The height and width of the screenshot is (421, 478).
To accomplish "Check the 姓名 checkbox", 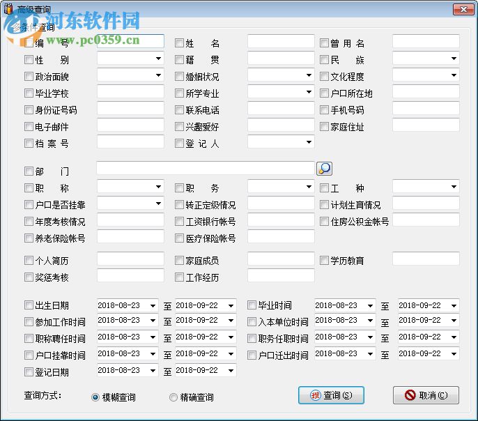I will 179,43.
